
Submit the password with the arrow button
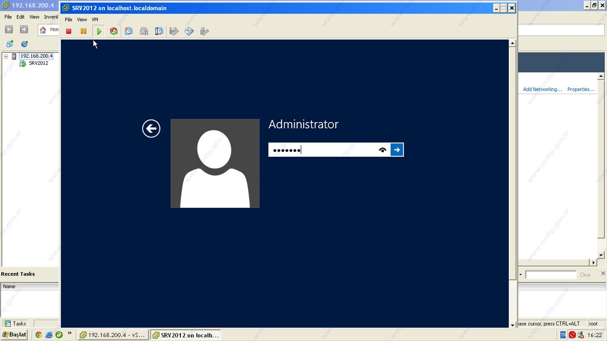tap(397, 150)
